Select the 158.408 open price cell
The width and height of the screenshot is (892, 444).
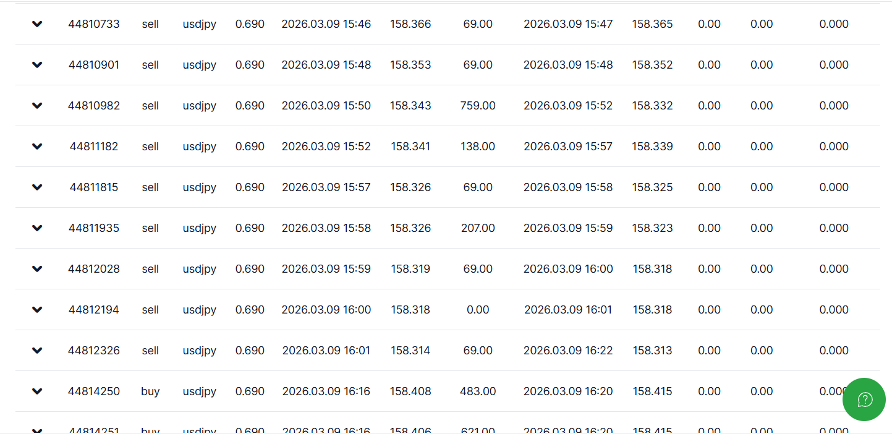(x=410, y=391)
